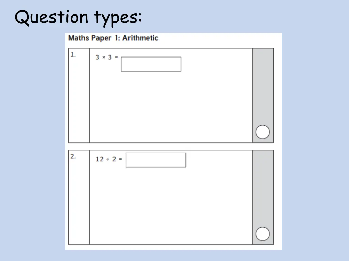Image resolution: width=349 pixels, height=261 pixels.
Task: Click the answer box for 3 × 3
Action: click(x=151, y=64)
